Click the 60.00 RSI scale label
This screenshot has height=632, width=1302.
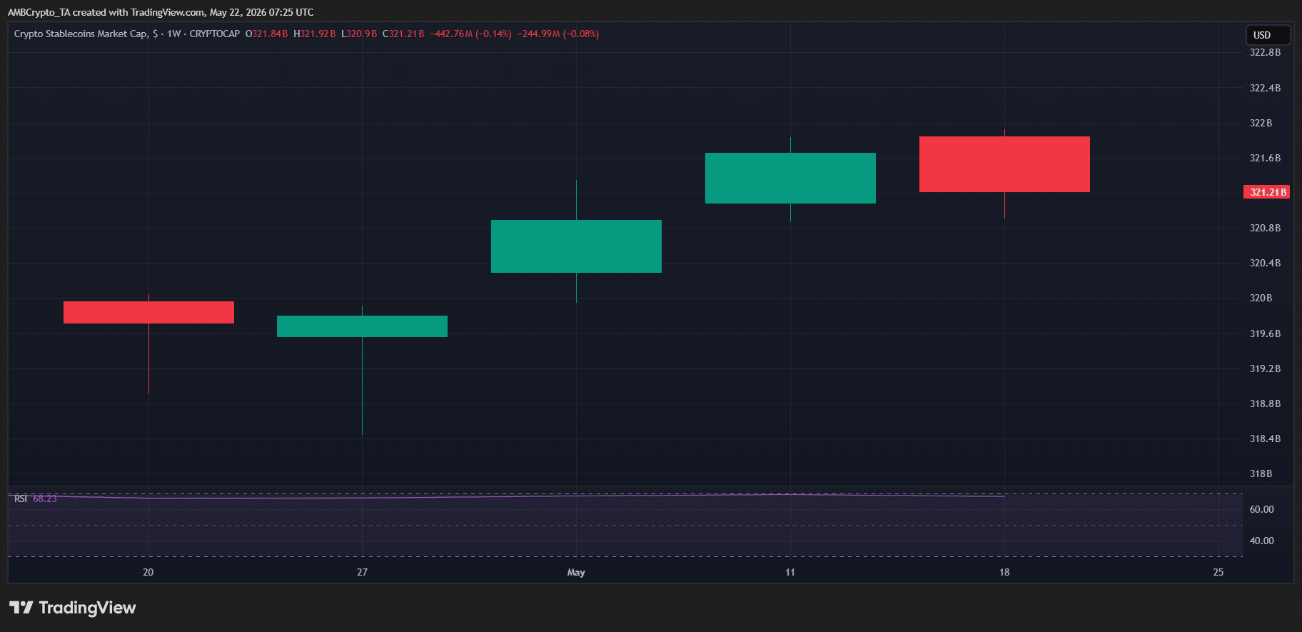1261,509
